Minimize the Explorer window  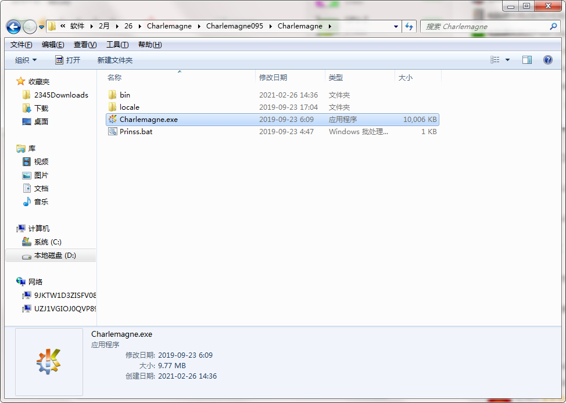click(510, 6)
